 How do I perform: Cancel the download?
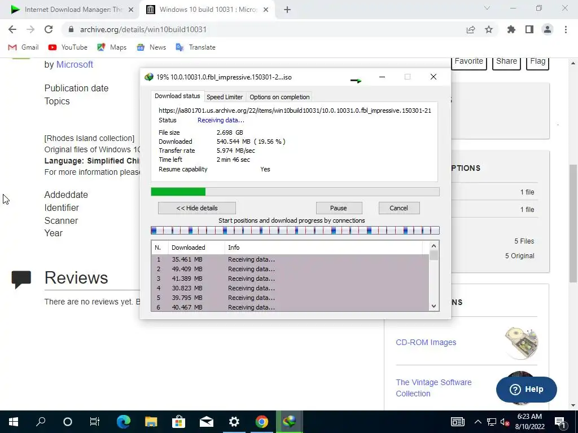pyautogui.click(x=399, y=208)
